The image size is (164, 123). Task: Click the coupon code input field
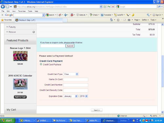(53, 46)
